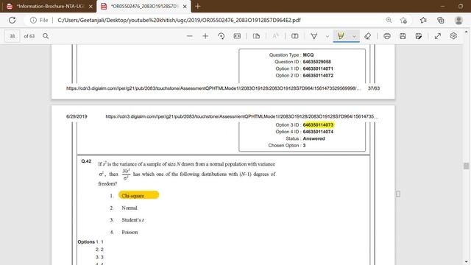Close the OR05502476 PDF tab

[x=185, y=7]
